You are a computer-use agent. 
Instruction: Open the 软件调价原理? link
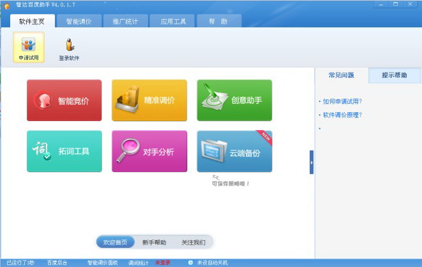pos(342,115)
